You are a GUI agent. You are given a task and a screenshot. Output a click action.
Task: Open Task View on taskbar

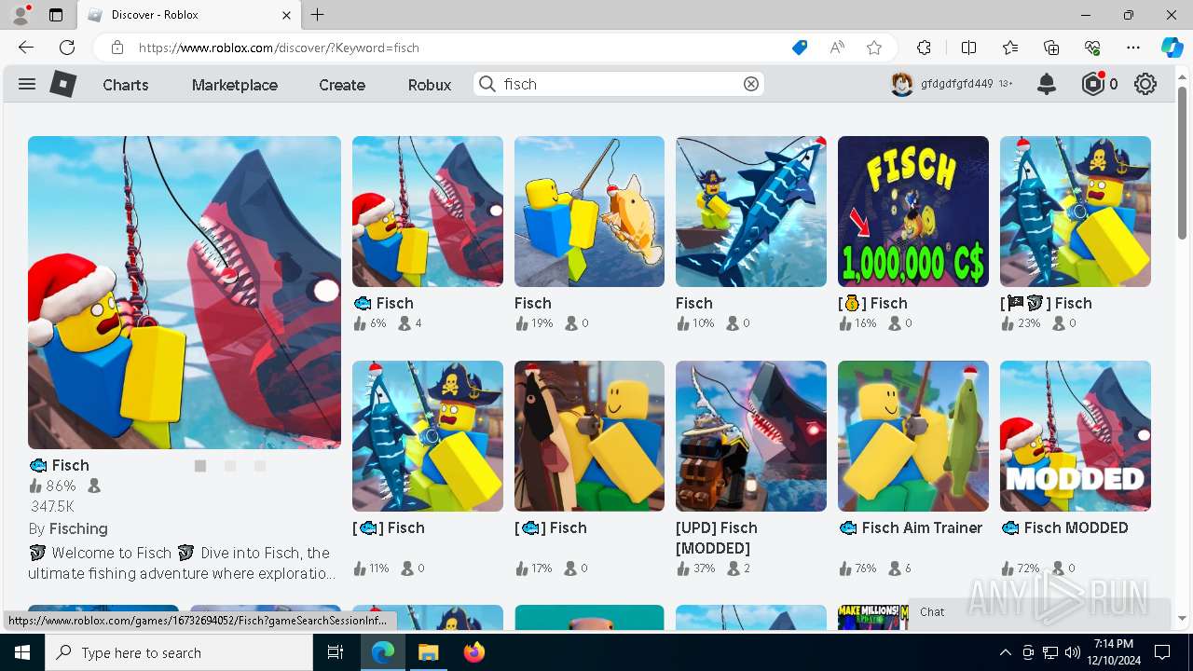click(336, 652)
